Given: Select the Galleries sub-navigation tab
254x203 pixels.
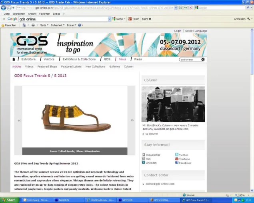Looking at the screenshot, I should pyautogui.click(x=114, y=66).
